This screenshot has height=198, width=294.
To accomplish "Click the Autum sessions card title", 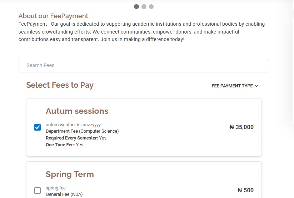I will click(77, 111).
